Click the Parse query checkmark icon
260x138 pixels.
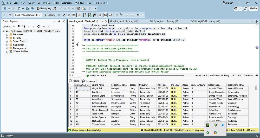pos(64,15)
